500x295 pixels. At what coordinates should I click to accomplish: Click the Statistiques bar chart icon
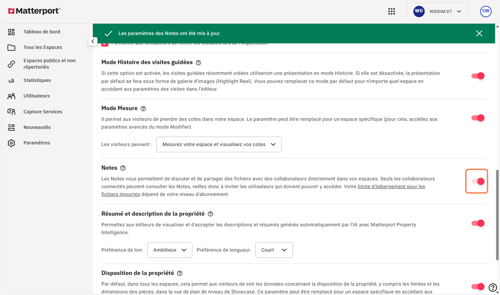(11, 81)
